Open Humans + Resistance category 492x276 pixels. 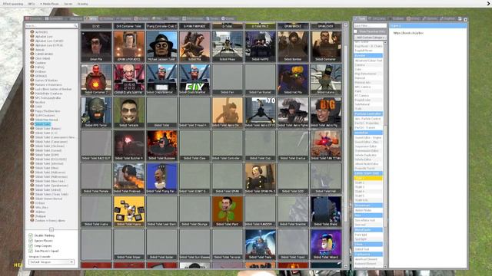[x=48, y=84]
